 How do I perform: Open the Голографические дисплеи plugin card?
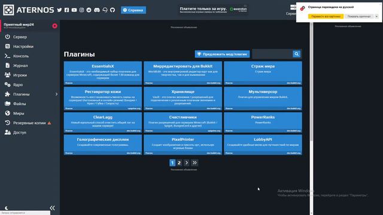pyautogui.click(x=103, y=145)
